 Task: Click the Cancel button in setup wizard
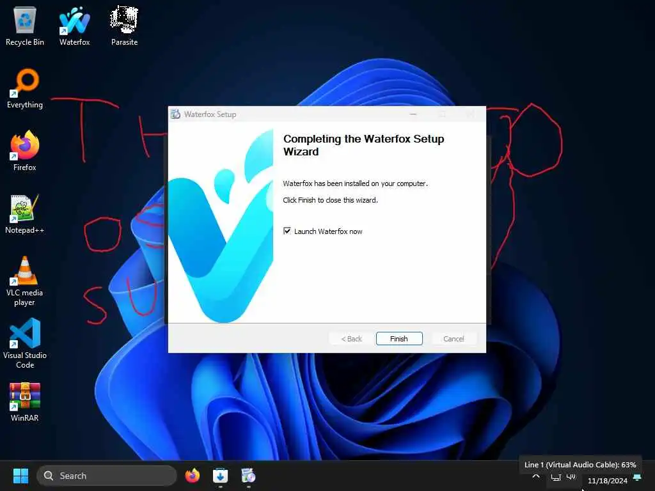point(454,339)
